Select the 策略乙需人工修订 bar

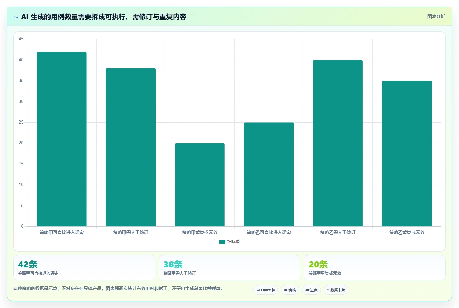(x=338, y=143)
